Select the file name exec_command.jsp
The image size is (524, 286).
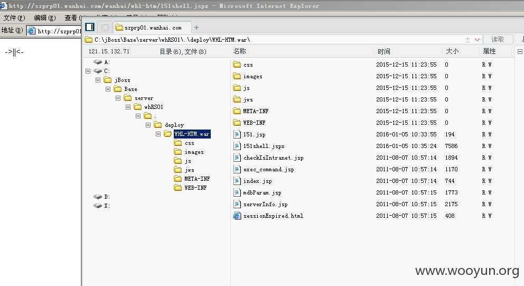click(269, 169)
